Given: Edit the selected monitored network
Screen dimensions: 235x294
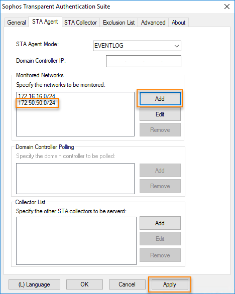Looking at the screenshot, I should tap(160, 114).
